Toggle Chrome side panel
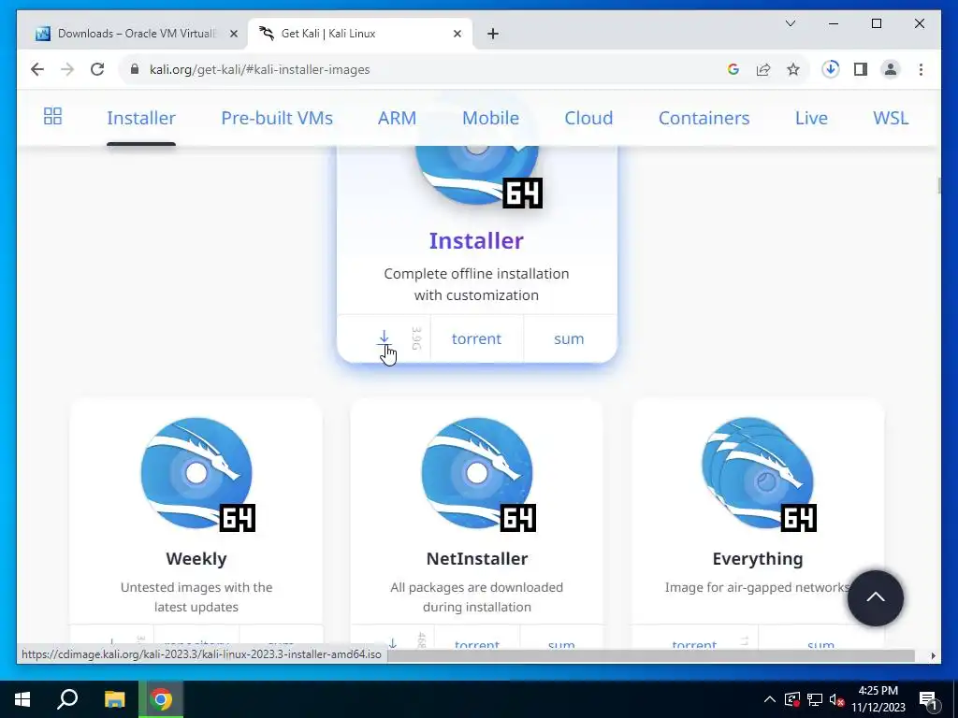958x718 pixels. tap(861, 69)
